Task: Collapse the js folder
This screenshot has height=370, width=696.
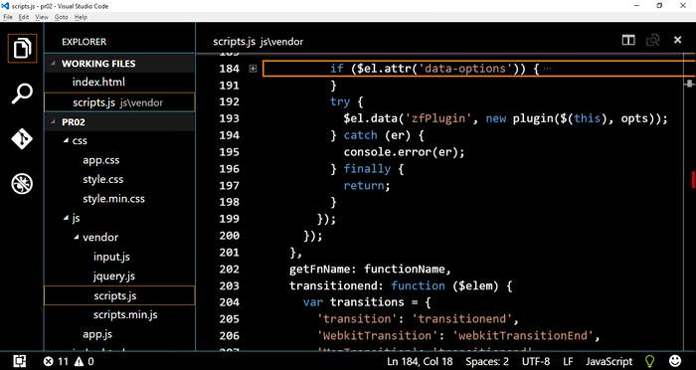Action: (x=67, y=218)
